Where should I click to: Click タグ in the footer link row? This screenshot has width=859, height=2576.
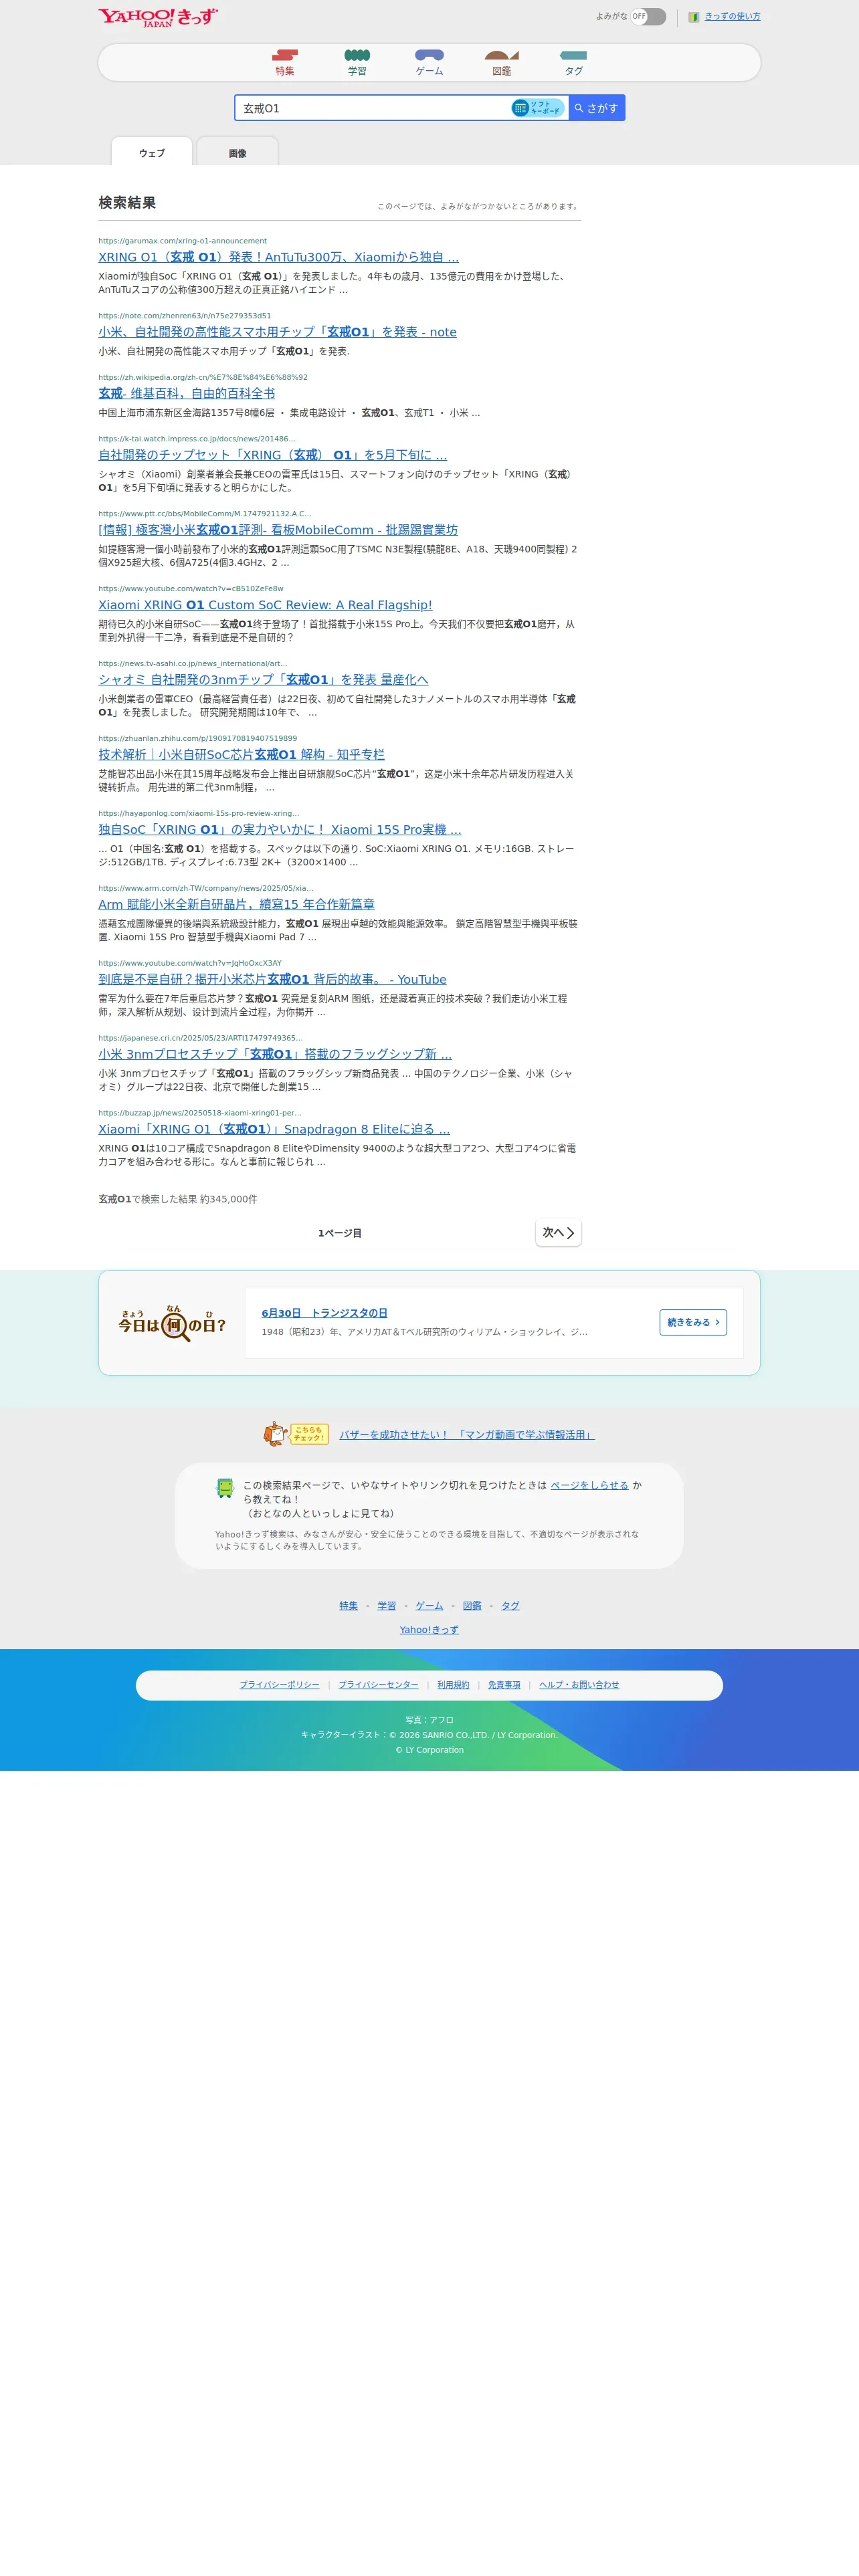[510, 1605]
